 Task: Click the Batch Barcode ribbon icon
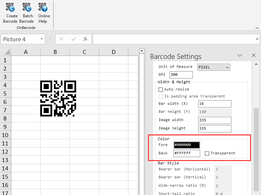pos(27,13)
